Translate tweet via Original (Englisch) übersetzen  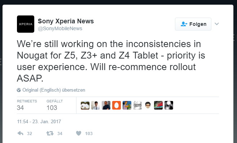pos(54,90)
